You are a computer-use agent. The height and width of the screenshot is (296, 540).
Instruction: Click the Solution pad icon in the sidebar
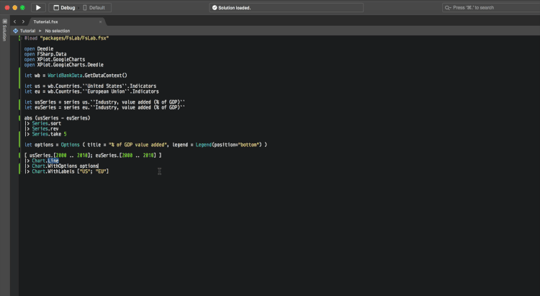click(x=4, y=21)
